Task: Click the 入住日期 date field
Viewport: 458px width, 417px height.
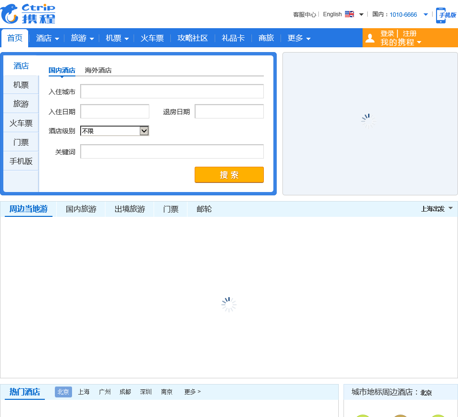Action: [115, 111]
